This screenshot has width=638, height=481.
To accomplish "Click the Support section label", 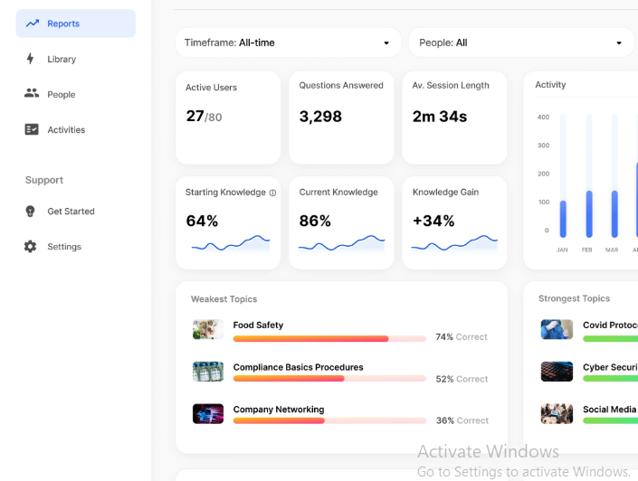I will point(44,180).
